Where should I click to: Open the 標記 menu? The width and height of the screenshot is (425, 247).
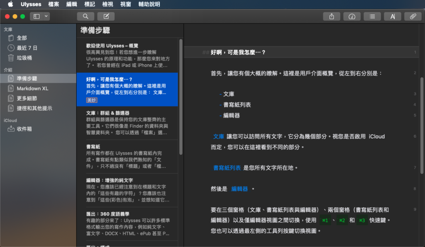click(90, 4)
